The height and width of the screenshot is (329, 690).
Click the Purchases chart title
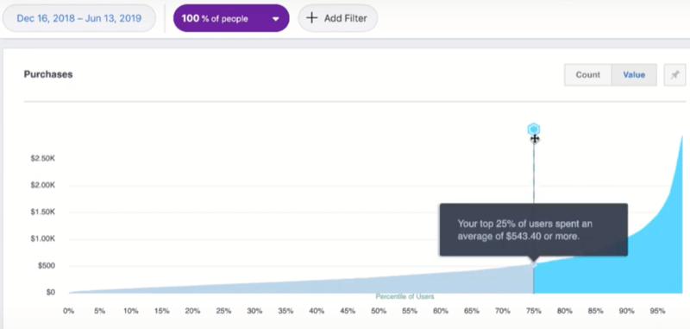[x=48, y=74]
